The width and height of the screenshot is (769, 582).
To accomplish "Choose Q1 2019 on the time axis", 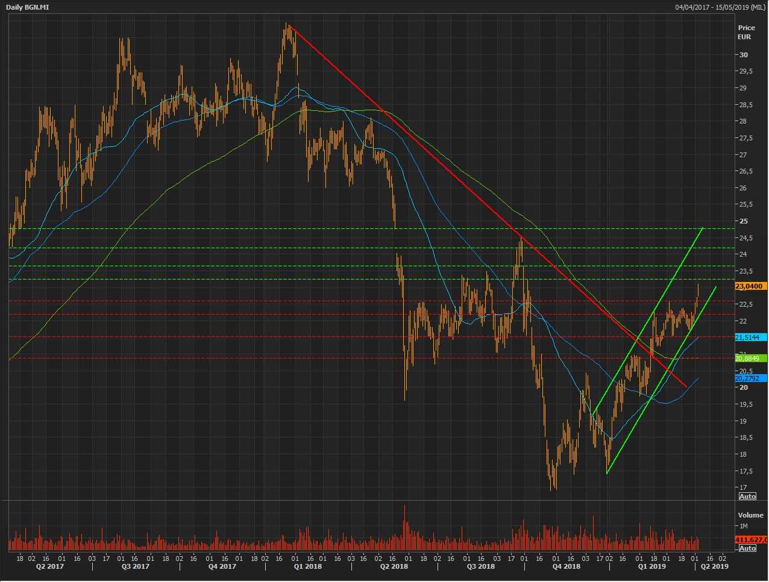I will [652, 566].
